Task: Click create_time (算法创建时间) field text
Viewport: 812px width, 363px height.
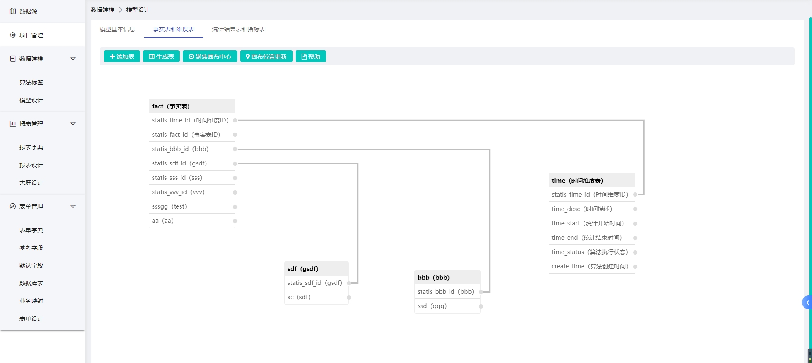Action: point(590,266)
